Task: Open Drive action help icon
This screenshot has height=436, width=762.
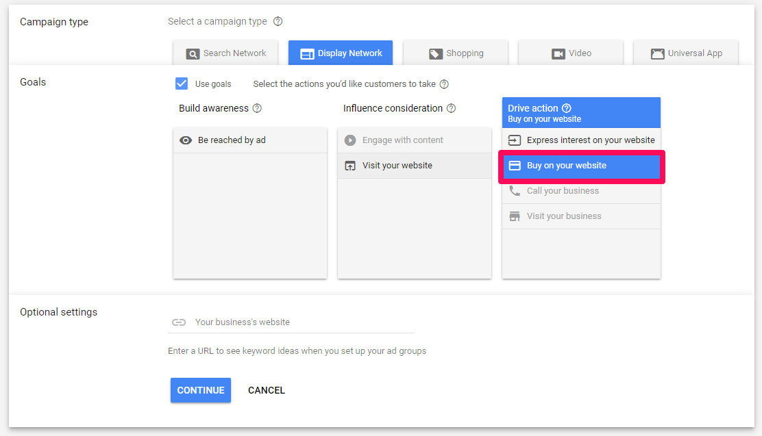Action: pos(567,108)
